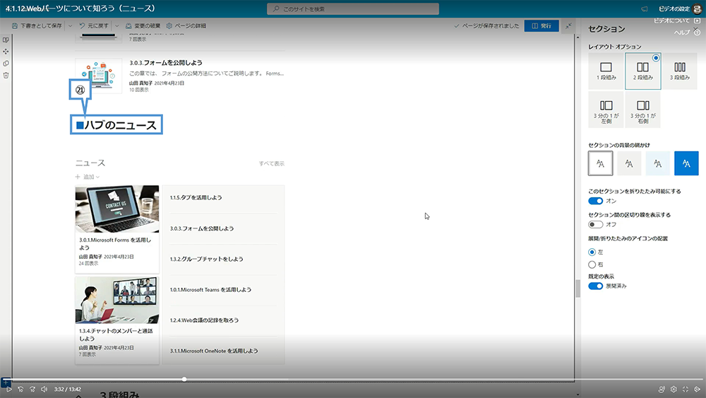Select the 2段組み layout option
Image resolution: width=706 pixels, height=398 pixels.
click(x=642, y=71)
